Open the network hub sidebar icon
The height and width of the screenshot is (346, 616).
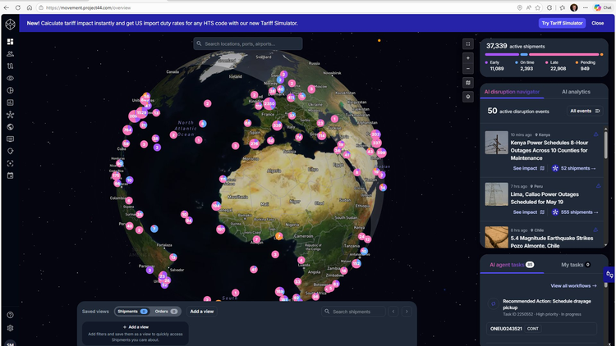pyautogui.click(x=10, y=115)
